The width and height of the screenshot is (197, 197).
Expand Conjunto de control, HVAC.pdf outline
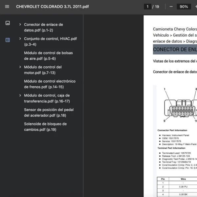pos(20,39)
